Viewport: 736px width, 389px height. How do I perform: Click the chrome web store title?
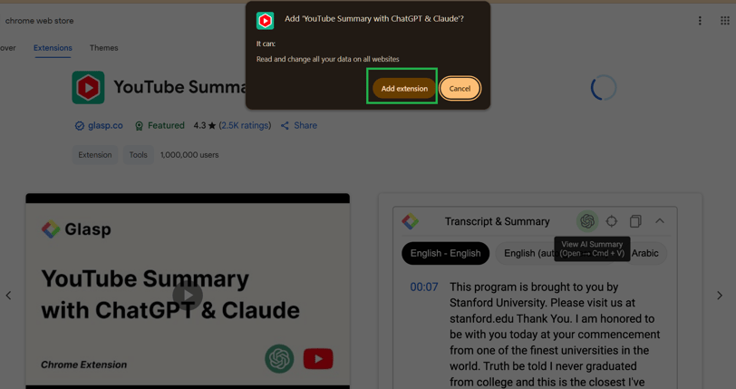(x=40, y=21)
